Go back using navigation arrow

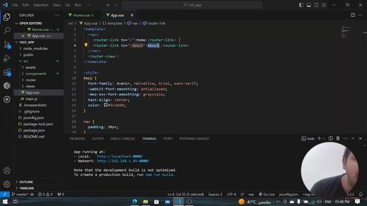[108, 5]
